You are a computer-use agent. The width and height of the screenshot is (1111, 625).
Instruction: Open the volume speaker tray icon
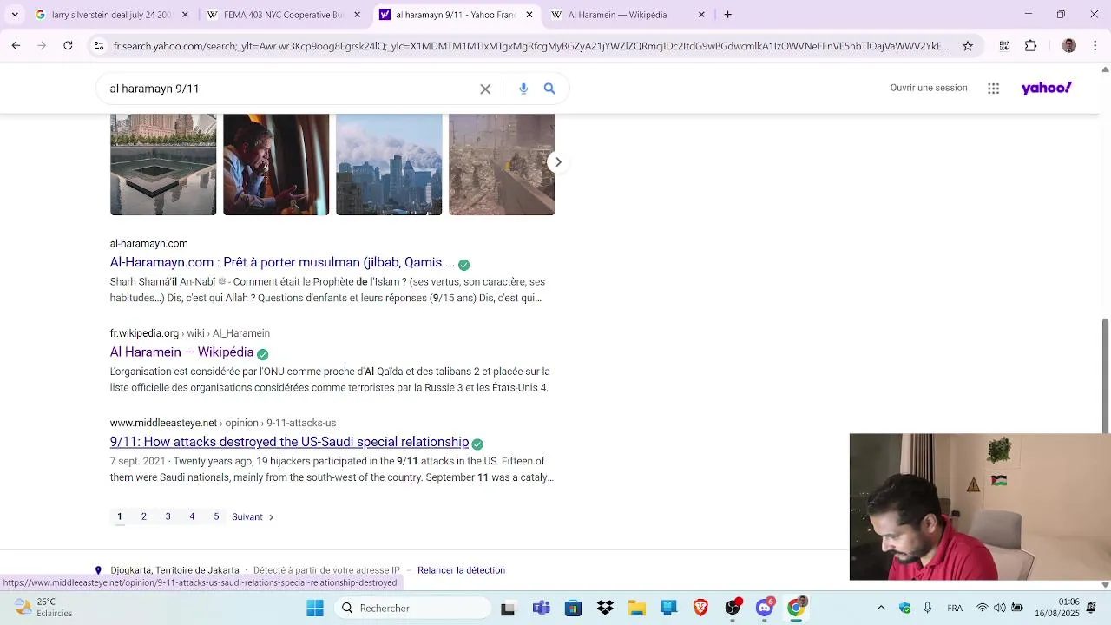(x=999, y=609)
